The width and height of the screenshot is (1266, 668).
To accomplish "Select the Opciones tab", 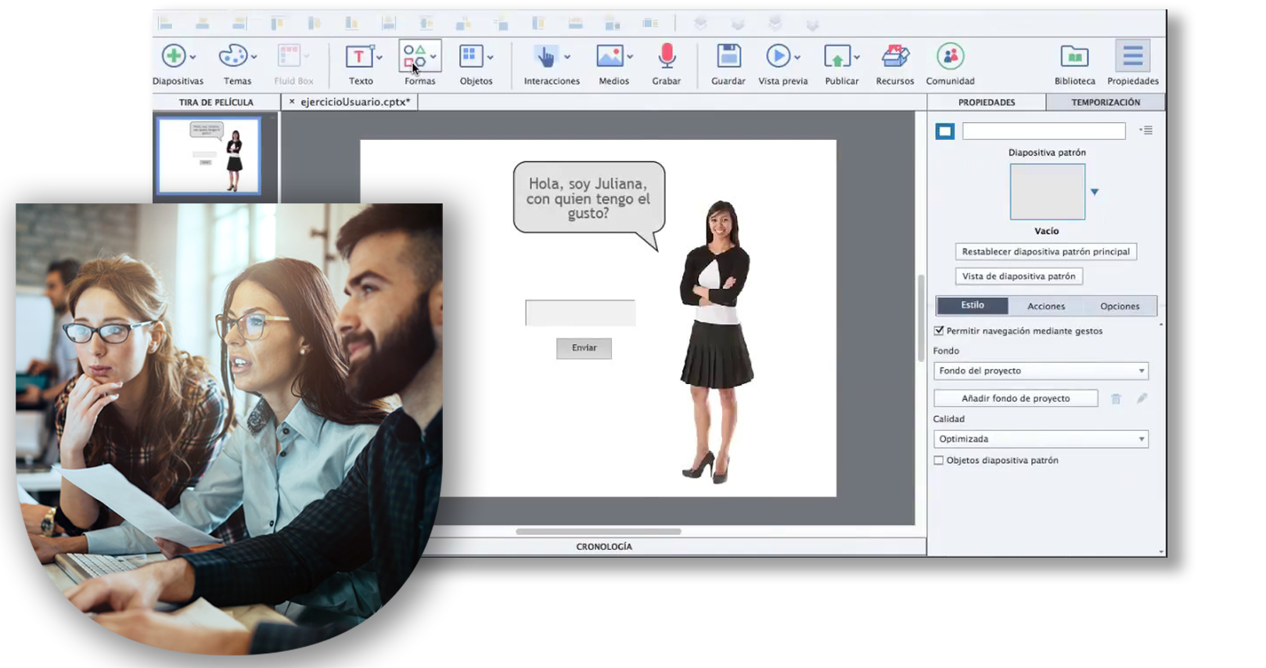I will pos(1120,306).
